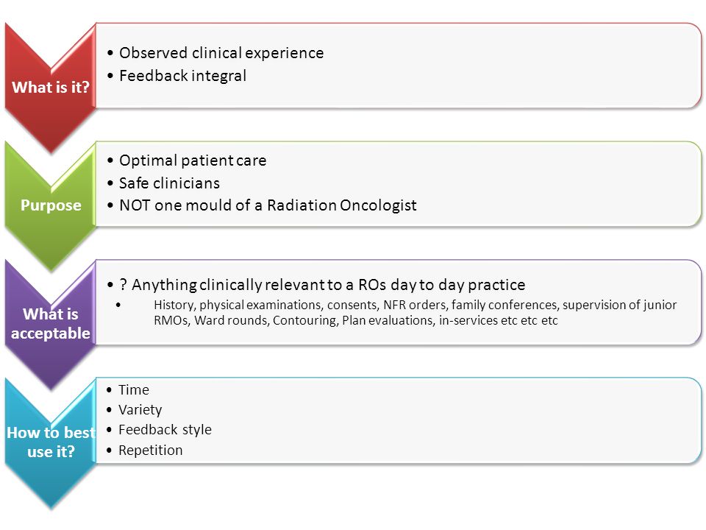Click the "Time" bullet item
Viewport: 706px width, 530px height.
pyautogui.click(x=134, y=390)
